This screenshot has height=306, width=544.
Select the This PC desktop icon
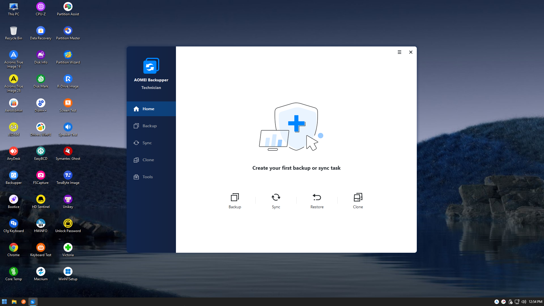pos(14,9)
